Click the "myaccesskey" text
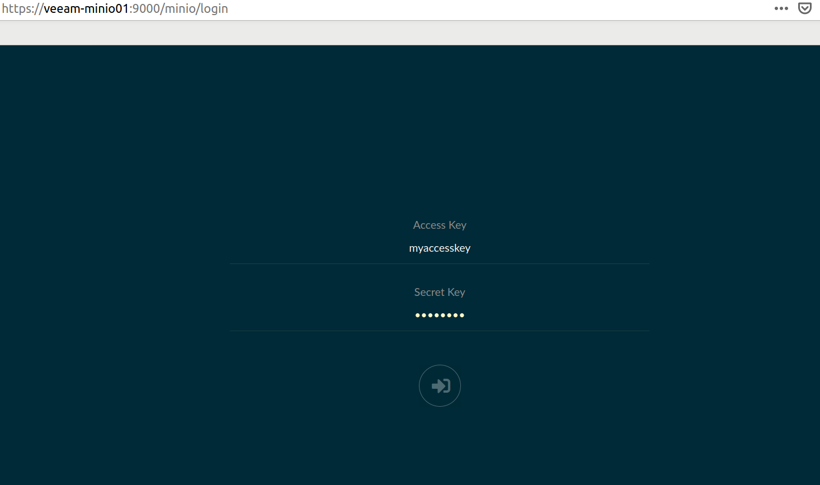This screenshot has width=820, height=485. coord(440,248)
